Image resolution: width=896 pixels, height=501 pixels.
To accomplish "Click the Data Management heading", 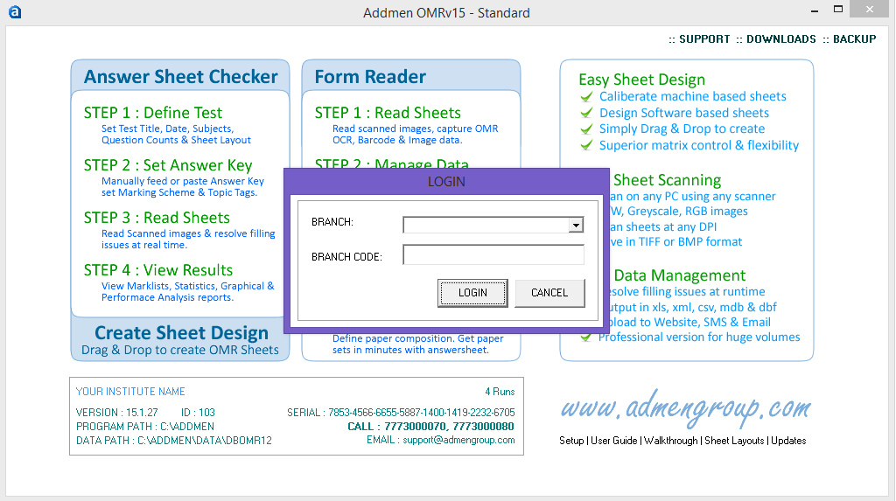I will (679, 275).
